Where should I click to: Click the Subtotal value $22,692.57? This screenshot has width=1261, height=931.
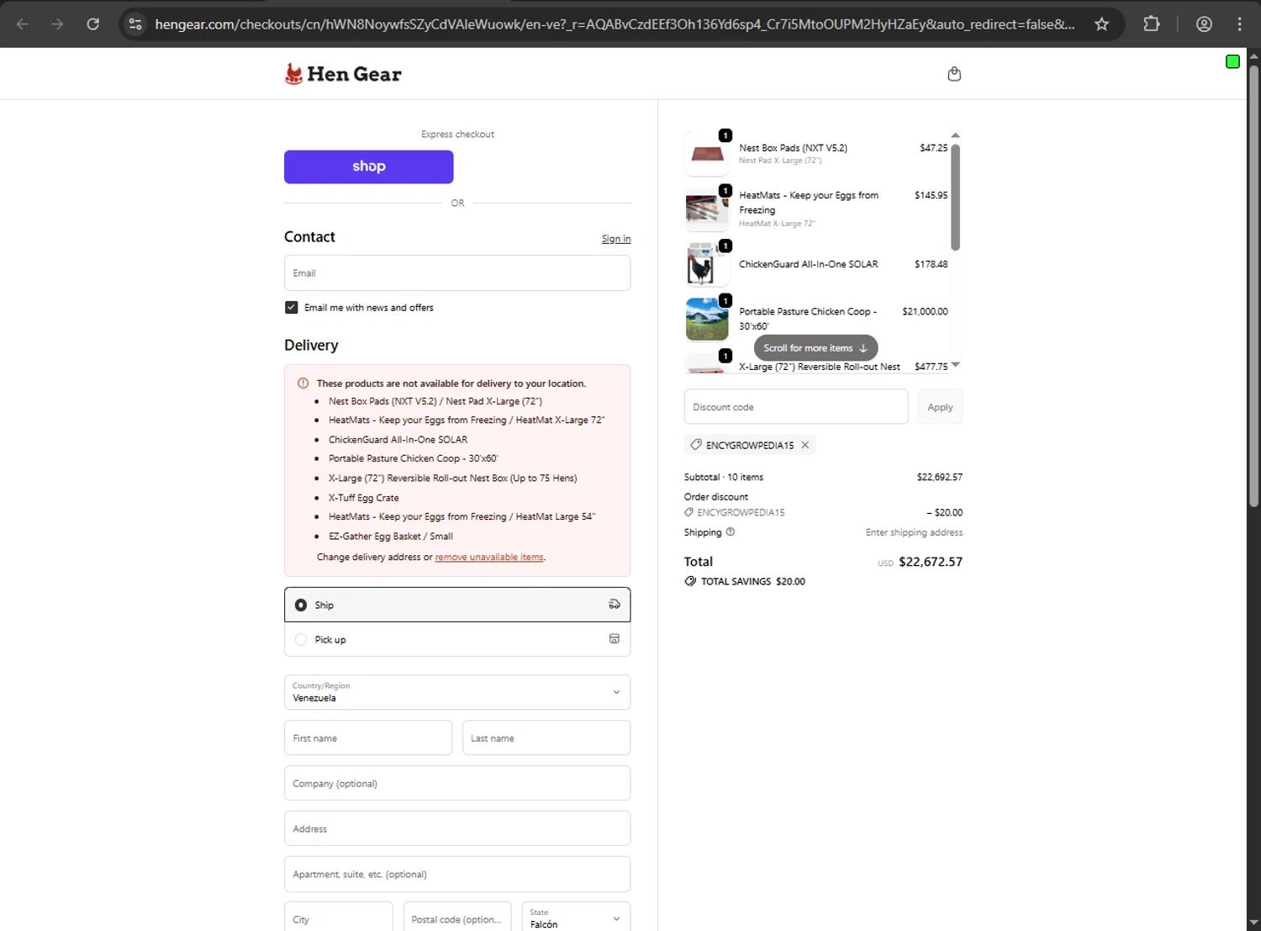[940, 477]
